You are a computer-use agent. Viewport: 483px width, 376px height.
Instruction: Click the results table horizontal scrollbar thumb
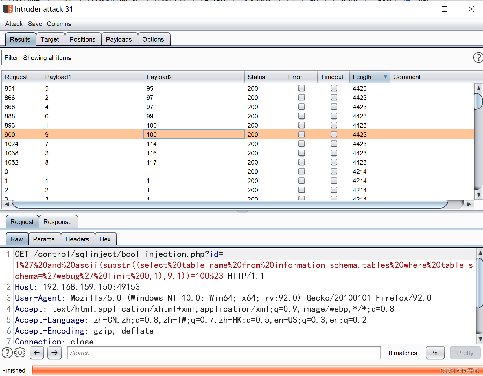coord(230,204)
